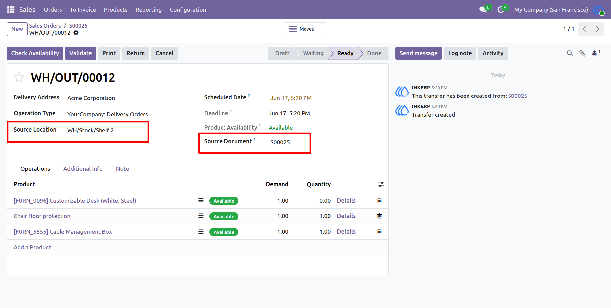Delete the Chair floor protection line
This screenshot has width=611, height=308.
pos(379,216)
